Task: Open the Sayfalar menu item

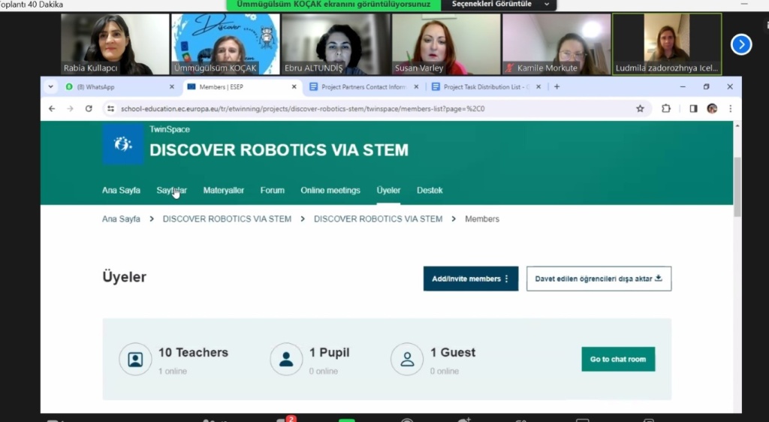Action: (x=171, y=191)
